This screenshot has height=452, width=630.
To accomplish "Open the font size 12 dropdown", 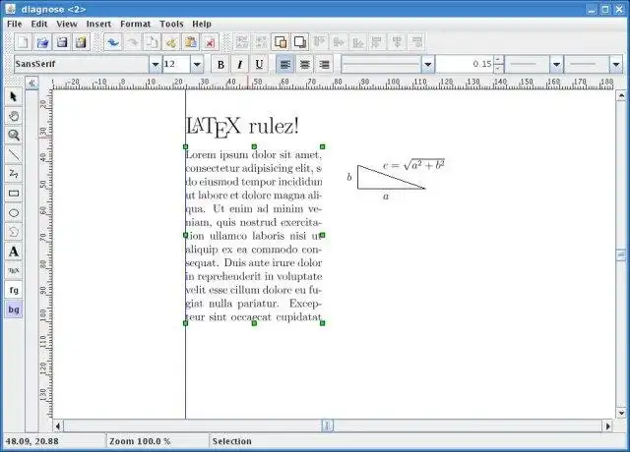I will click(x=197, y=64).
